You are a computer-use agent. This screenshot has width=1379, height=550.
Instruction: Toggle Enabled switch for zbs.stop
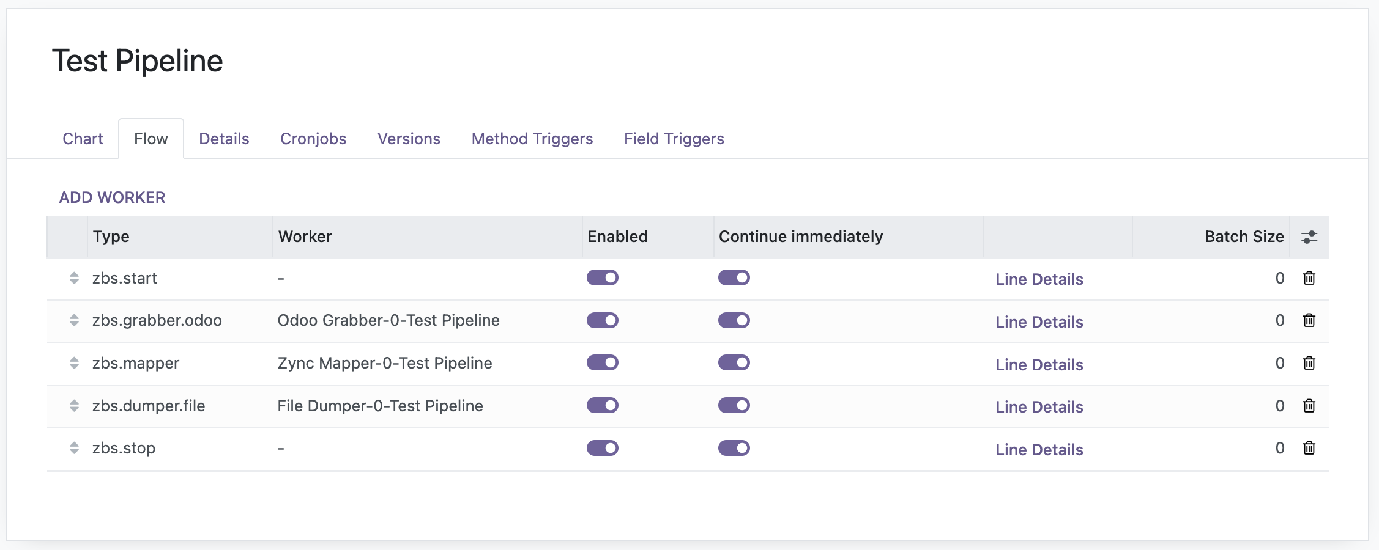coord(603,448)
